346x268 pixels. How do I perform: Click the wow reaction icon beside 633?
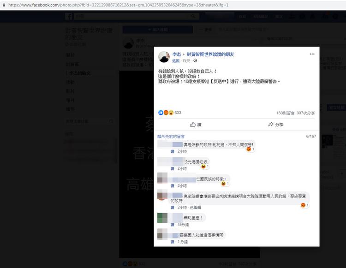click(171, 113)
